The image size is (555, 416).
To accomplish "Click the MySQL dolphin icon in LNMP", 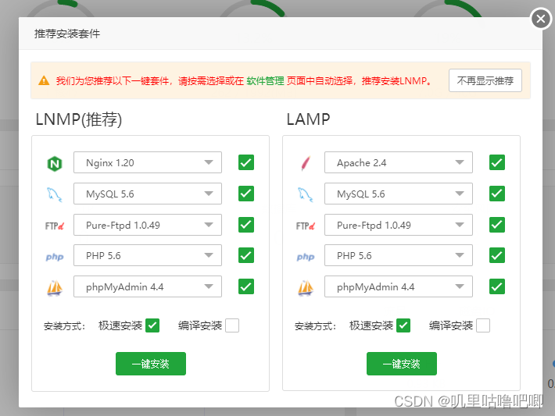I will 55,194.
